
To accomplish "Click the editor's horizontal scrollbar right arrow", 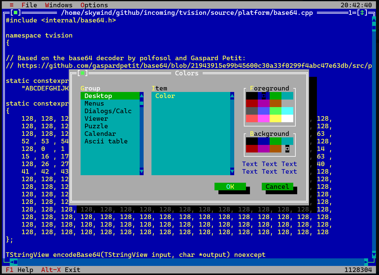I will (x=366, y=262).
